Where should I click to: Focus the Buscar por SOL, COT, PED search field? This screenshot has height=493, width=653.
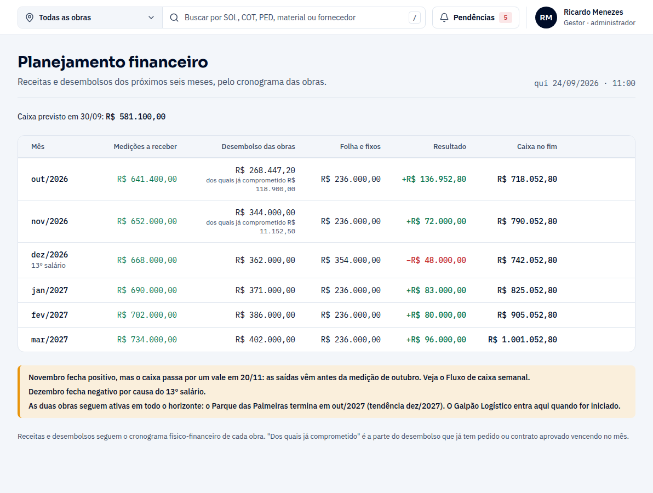[x=294, y=18]
